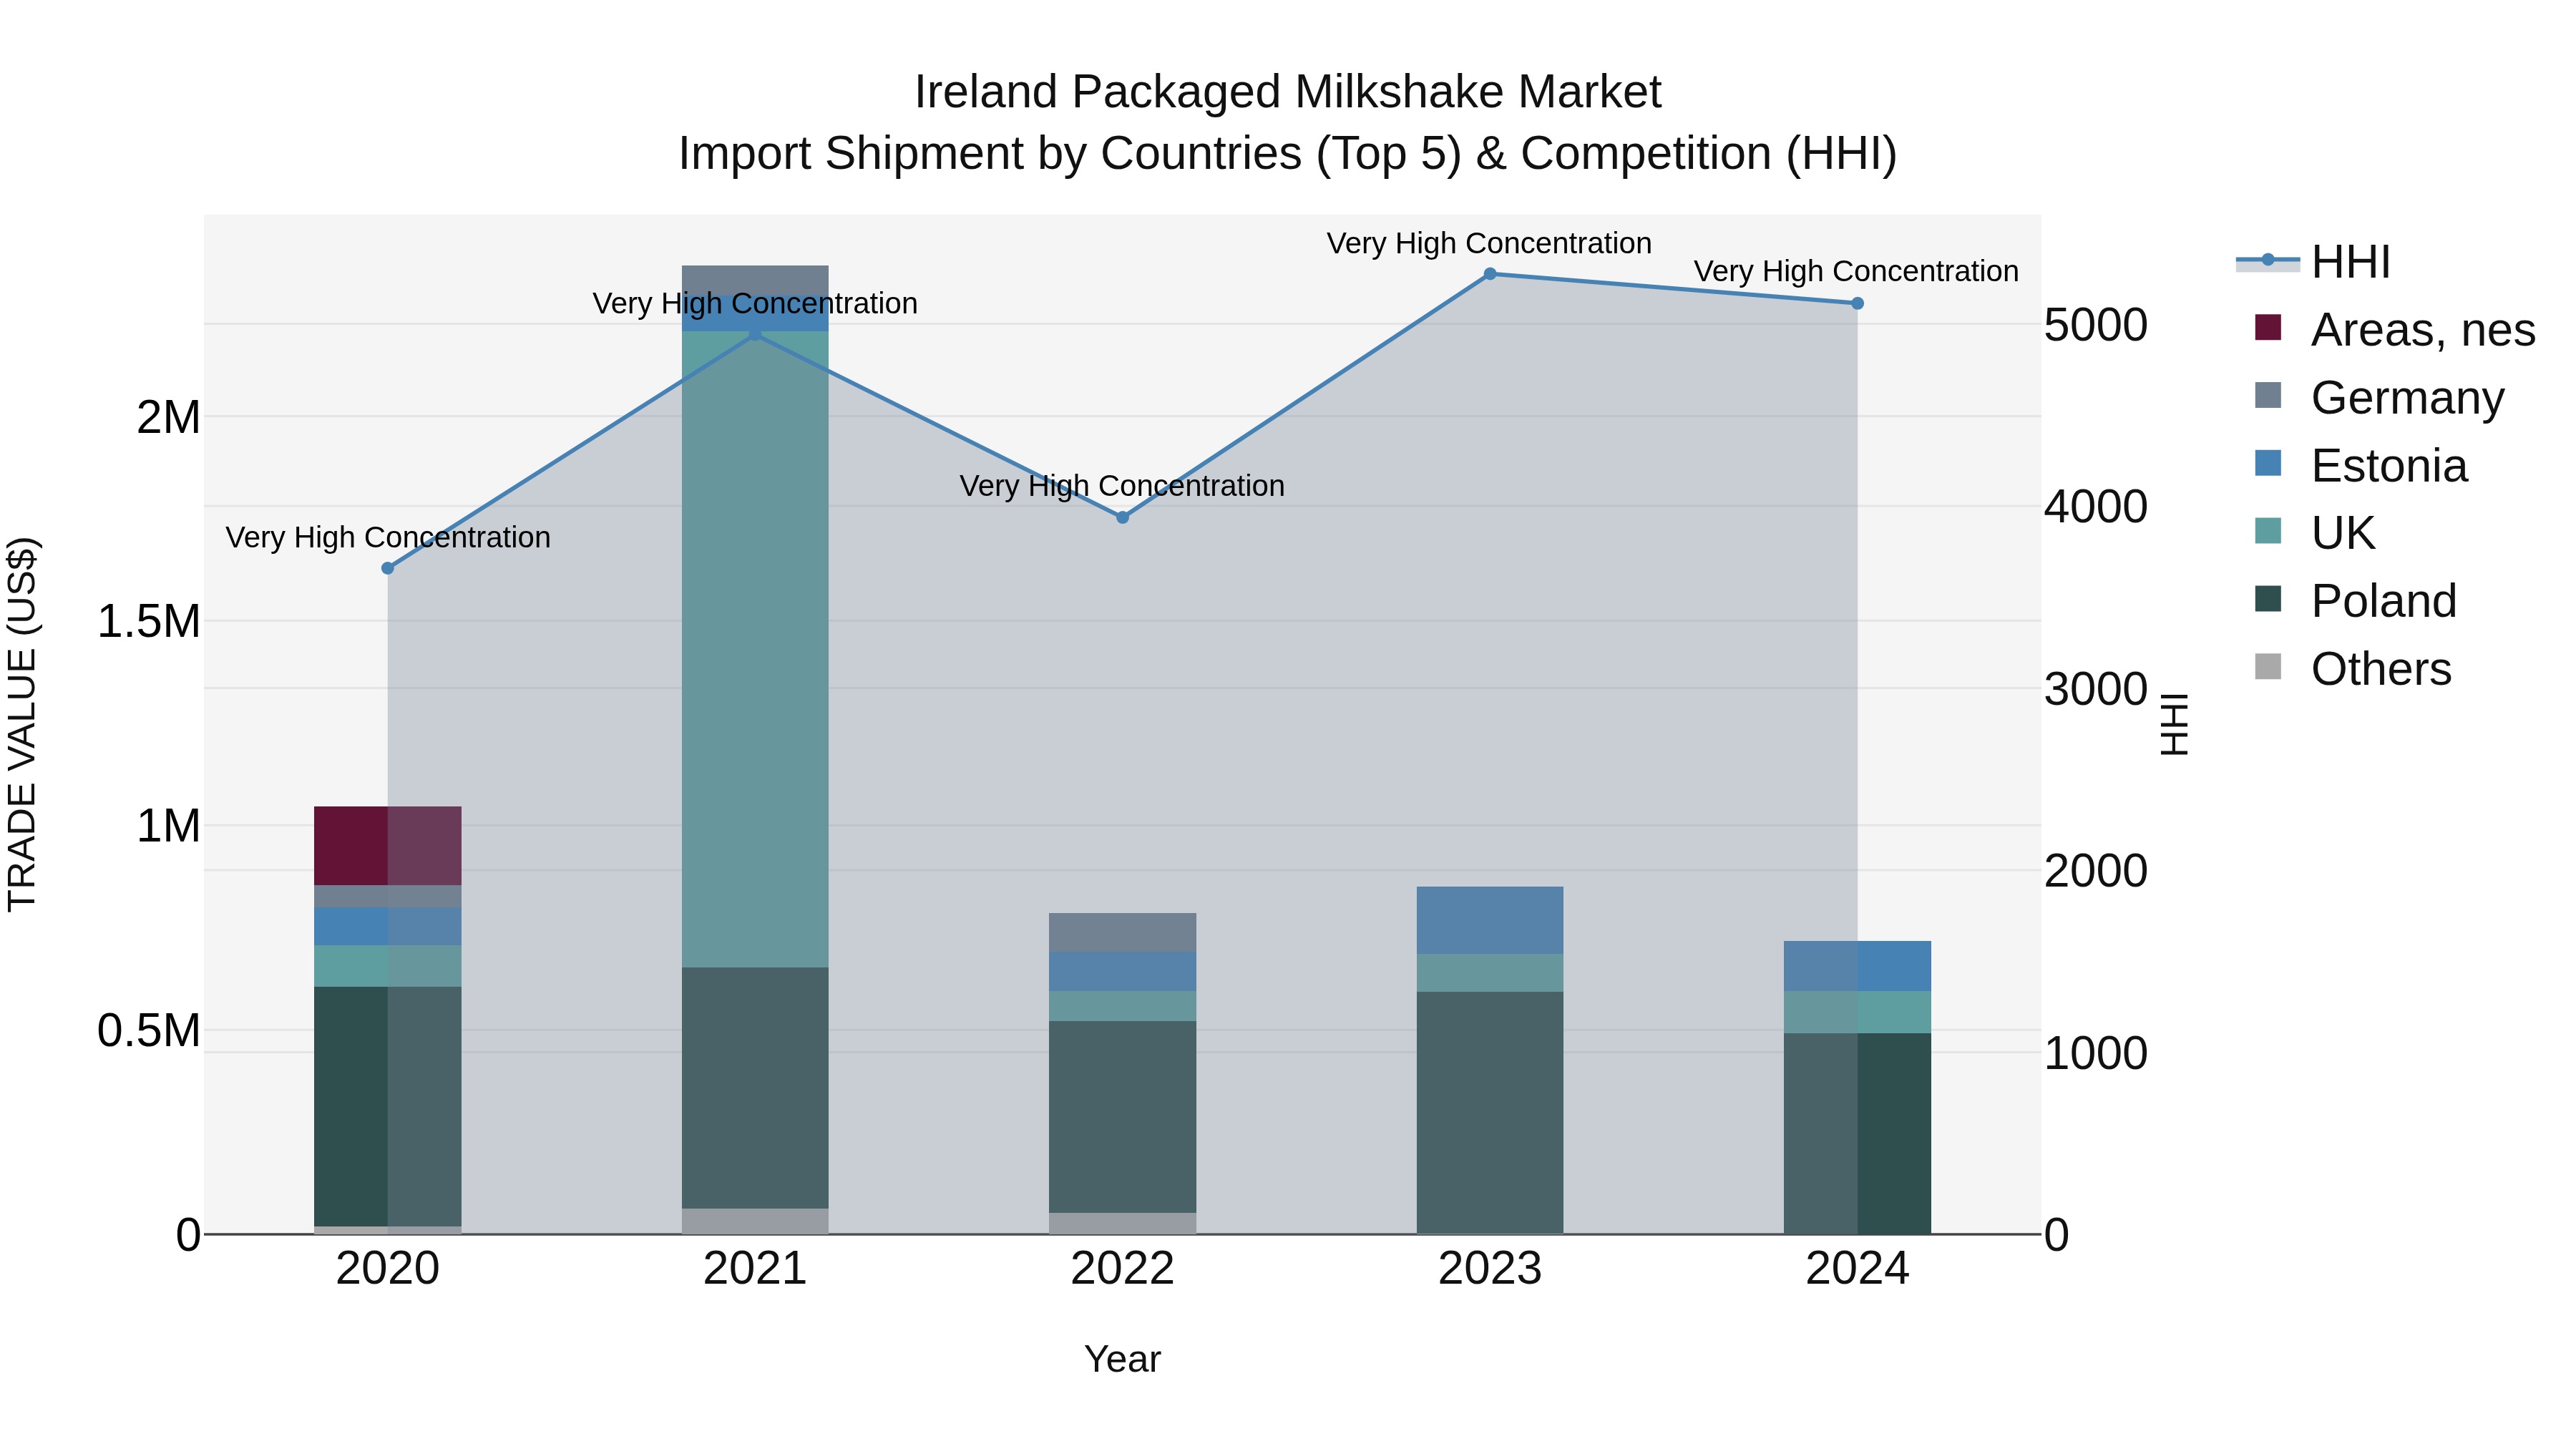The width and height of the screenshot is (2576, 1449).
Task: Click the 2024 Very High Concentration annotation
Action: tap(1856, 271)
